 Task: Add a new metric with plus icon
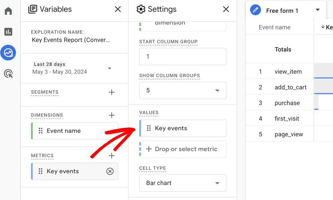(112, 156)
